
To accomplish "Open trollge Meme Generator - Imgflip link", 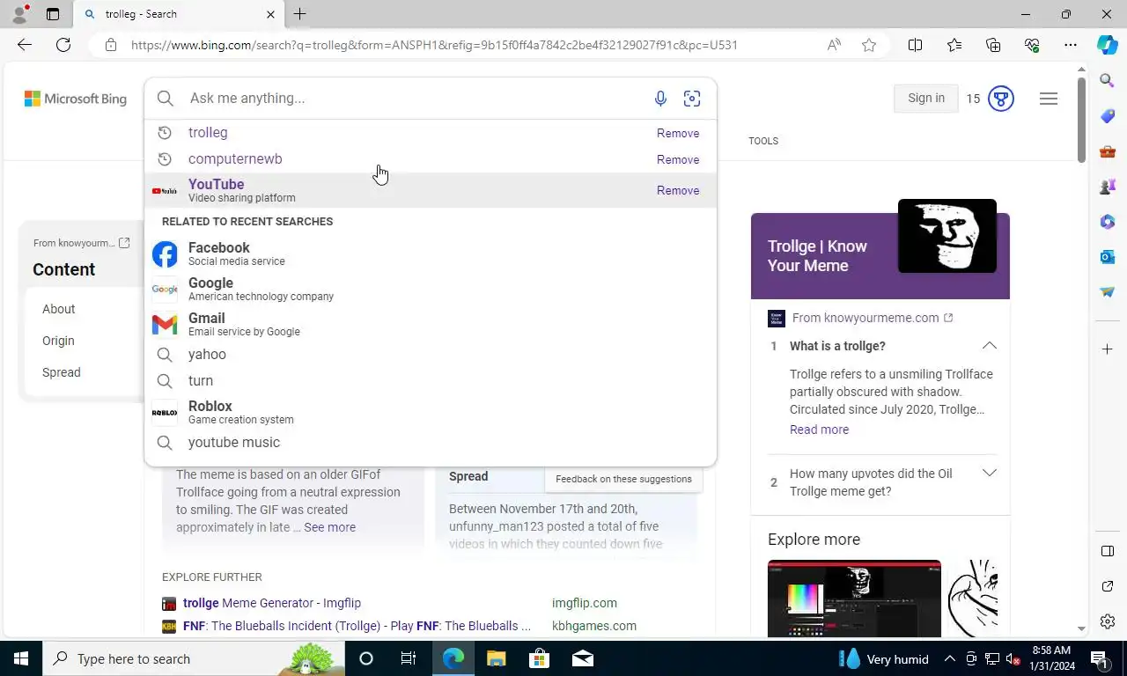I will pos(272,603).
